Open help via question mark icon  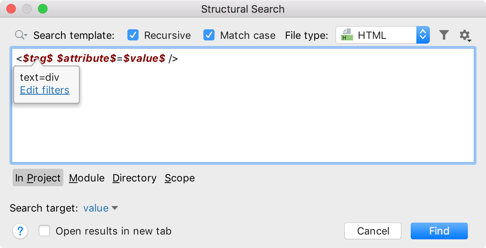point(20,231)
